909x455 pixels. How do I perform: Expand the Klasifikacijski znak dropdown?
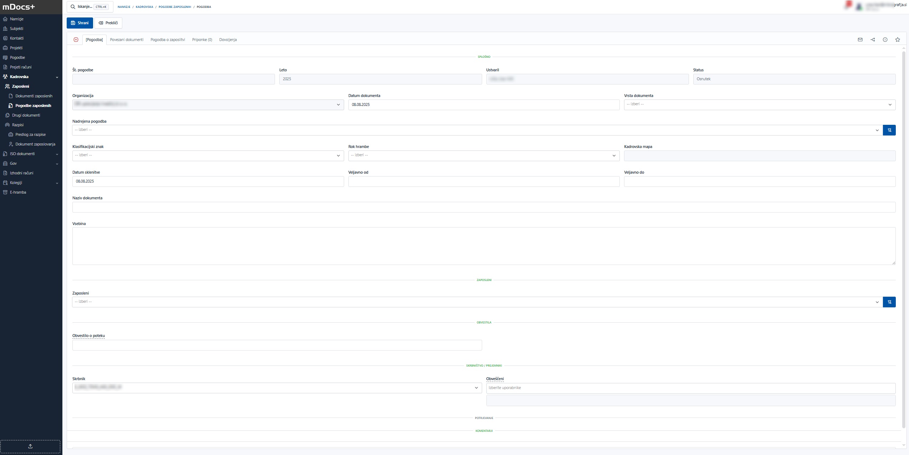click(208, 155)
